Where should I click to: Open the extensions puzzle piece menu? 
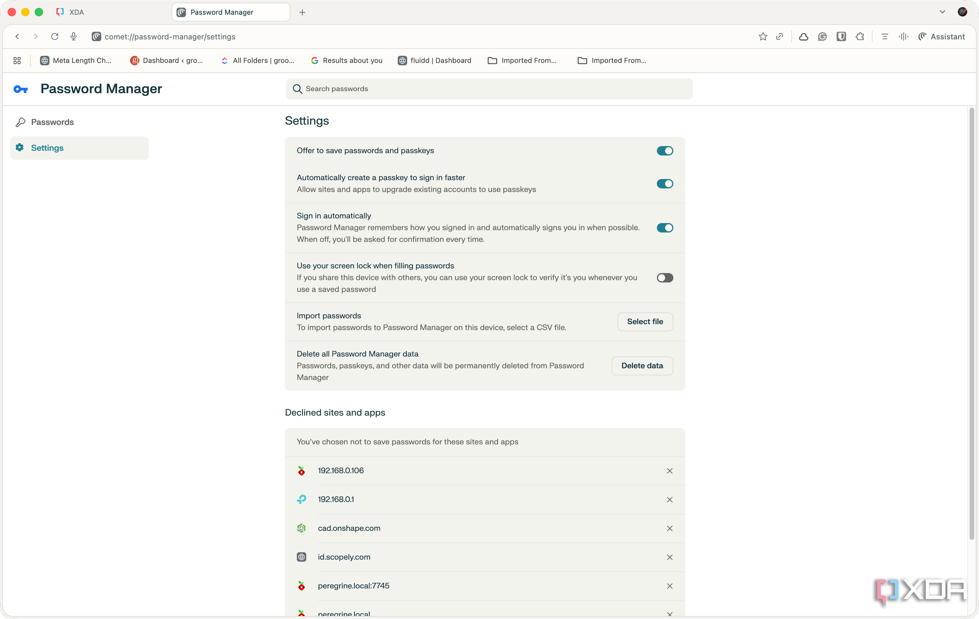(x=860, y=37)
